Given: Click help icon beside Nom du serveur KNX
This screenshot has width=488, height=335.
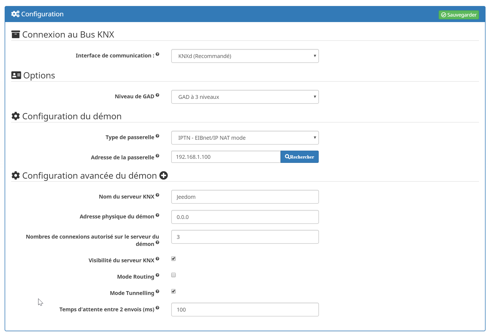Looking at the screenshot, I should [157, 195].
